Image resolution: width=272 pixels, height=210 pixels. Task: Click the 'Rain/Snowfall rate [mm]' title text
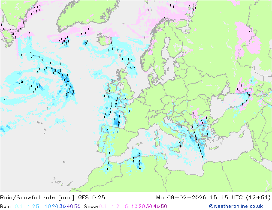point(37,198)
